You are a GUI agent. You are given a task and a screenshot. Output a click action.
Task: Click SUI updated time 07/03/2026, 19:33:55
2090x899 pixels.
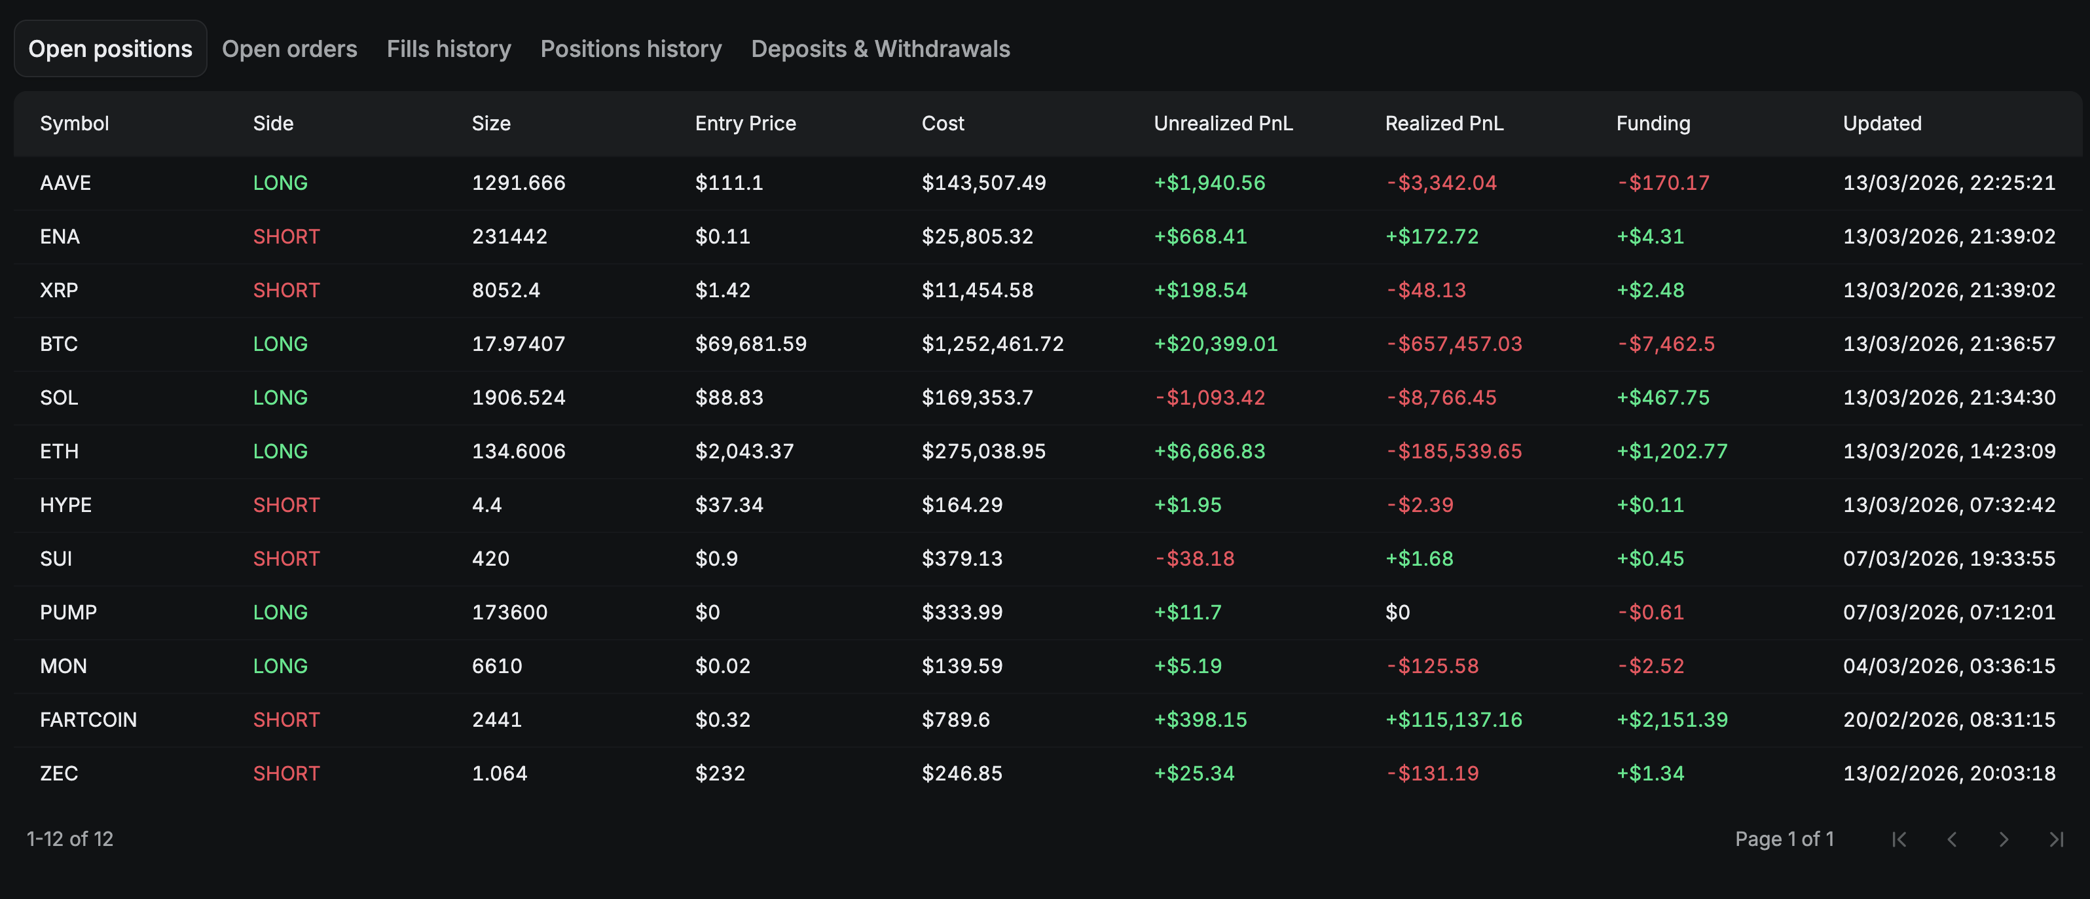tap(1950, 559)
